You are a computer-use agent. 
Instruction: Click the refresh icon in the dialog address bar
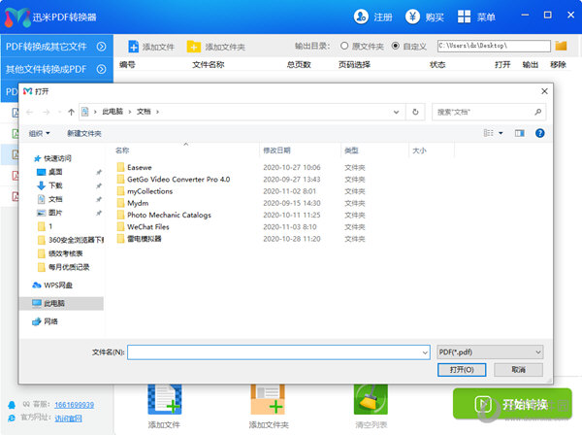click(x=415, y=112)
